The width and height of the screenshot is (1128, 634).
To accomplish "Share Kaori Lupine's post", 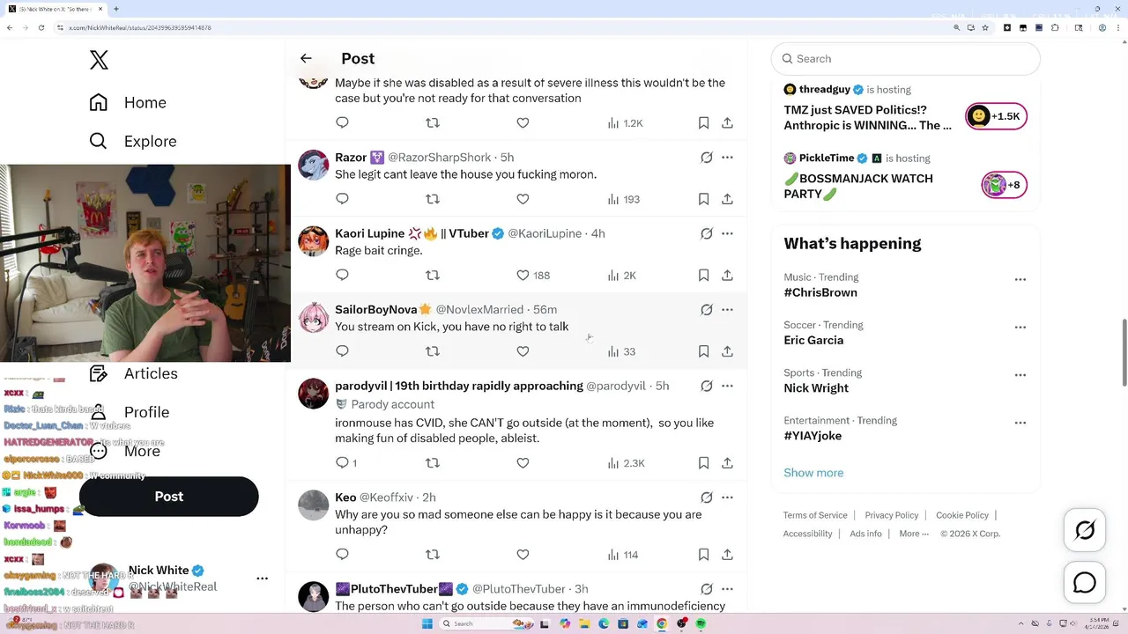I will point(727,276).
